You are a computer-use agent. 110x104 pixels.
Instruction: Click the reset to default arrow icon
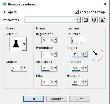click(x=103, y=20)
